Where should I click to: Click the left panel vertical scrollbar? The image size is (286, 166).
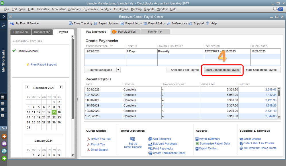click(x=73, y=79)
